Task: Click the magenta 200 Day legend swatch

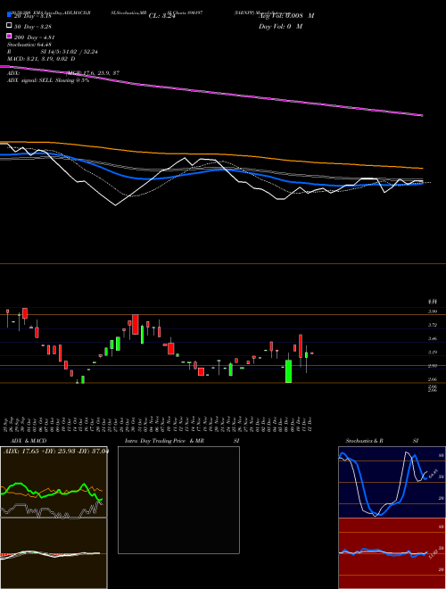Action: [x=9, y=37]
